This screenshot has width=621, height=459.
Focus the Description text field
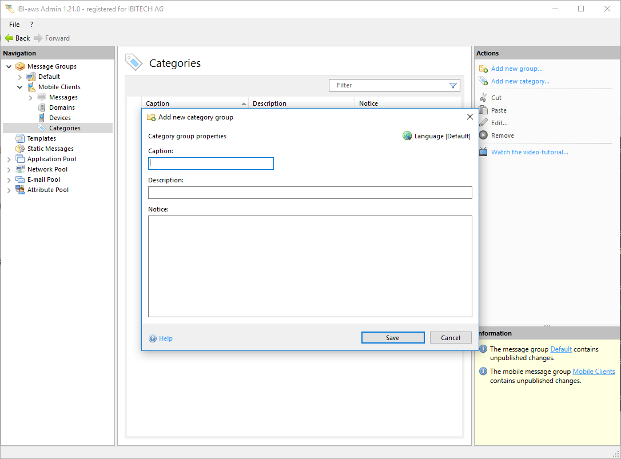coord(309,193)
